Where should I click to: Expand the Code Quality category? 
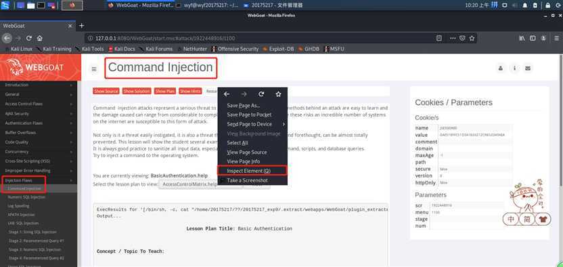tap(39, 142)
